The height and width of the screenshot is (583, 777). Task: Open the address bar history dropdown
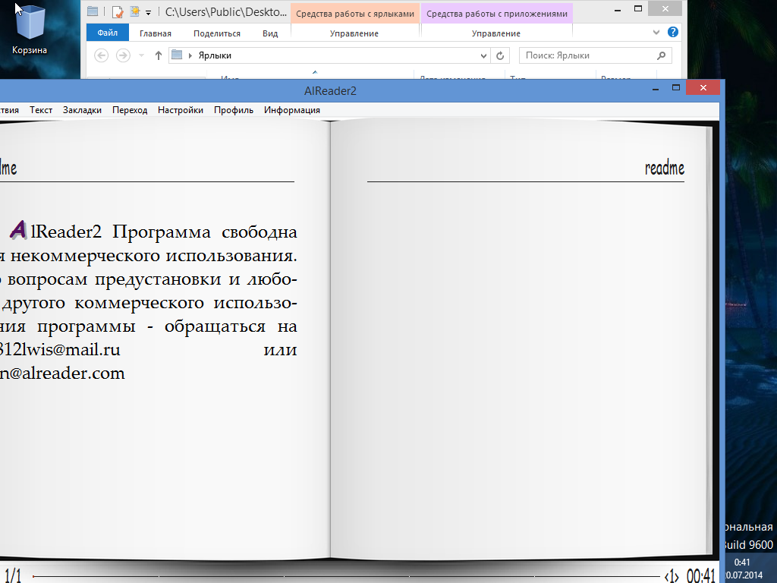(x=483, y=55)
